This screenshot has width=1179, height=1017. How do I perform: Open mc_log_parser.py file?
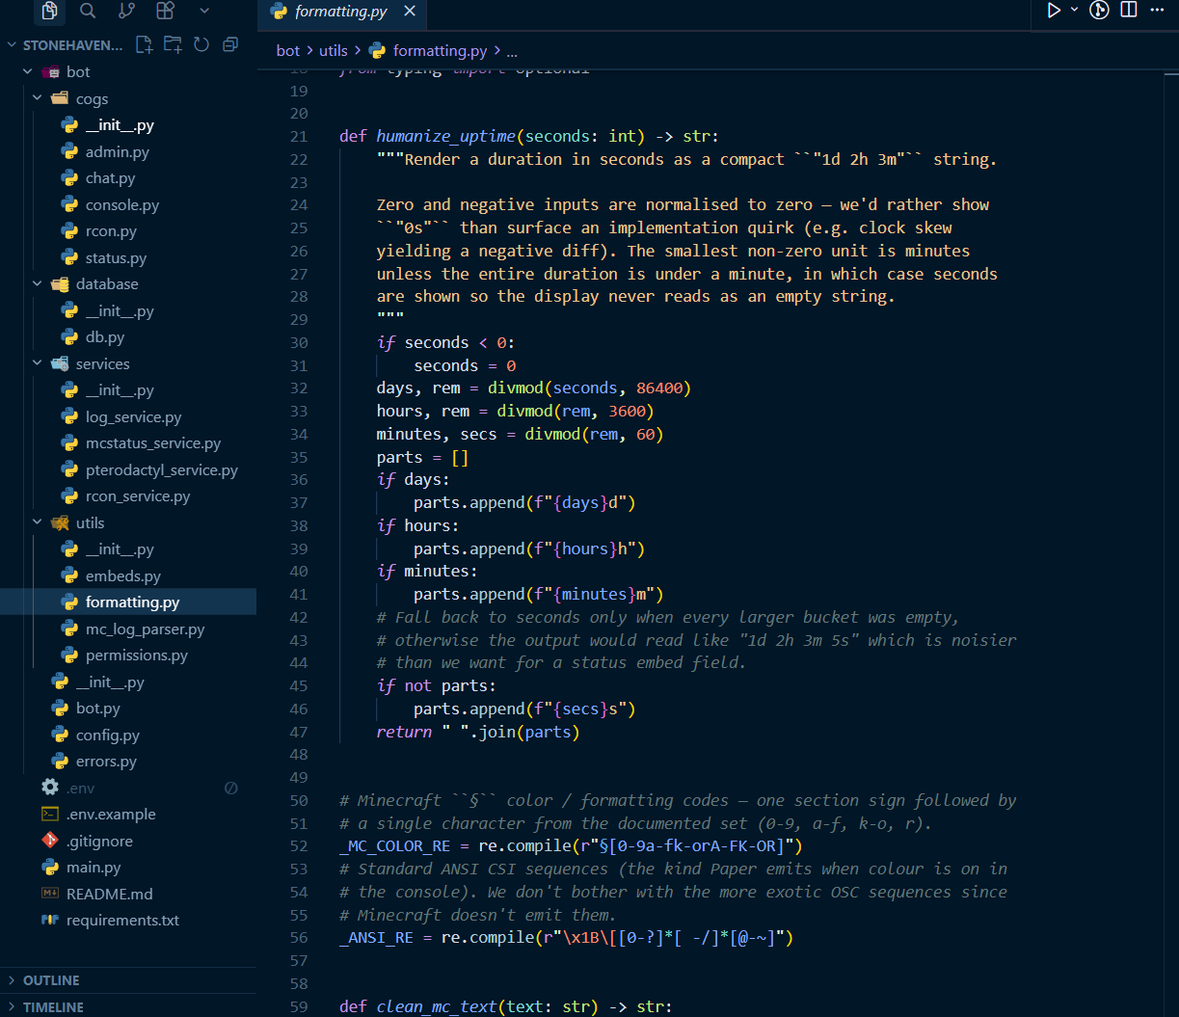(146, 629)
